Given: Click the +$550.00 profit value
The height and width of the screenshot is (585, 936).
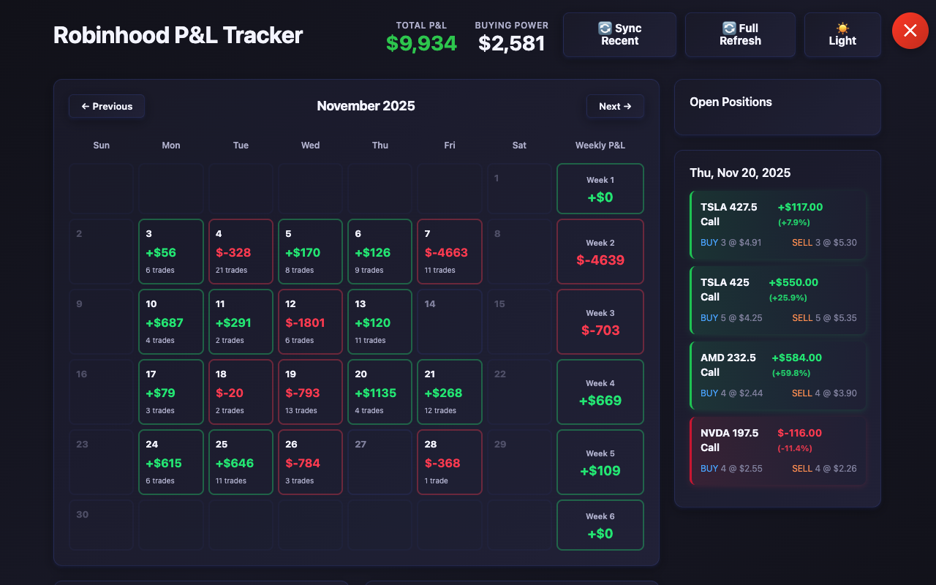Looking at the screenshot, I should click(x=793, y=282).
